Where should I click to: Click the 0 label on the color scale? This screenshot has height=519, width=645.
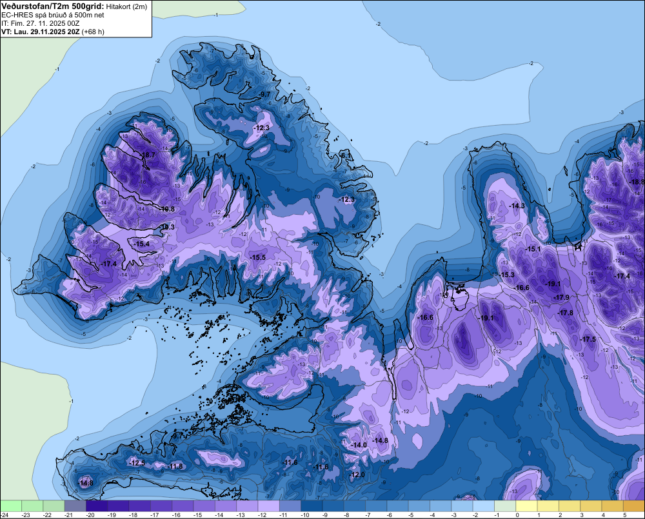[517, 515]
